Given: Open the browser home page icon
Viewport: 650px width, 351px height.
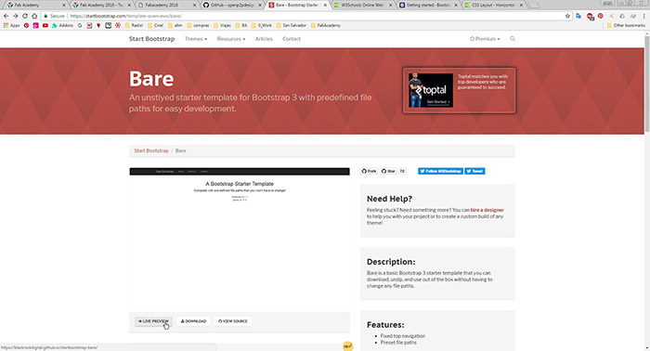Looking at the screenshot, I should pyautogui.click(x=34, y=16).
